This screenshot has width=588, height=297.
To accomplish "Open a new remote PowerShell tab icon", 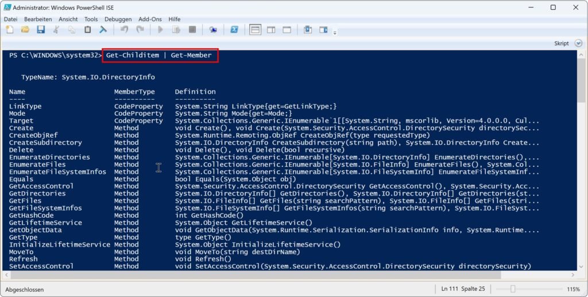I will coord(213,30).
